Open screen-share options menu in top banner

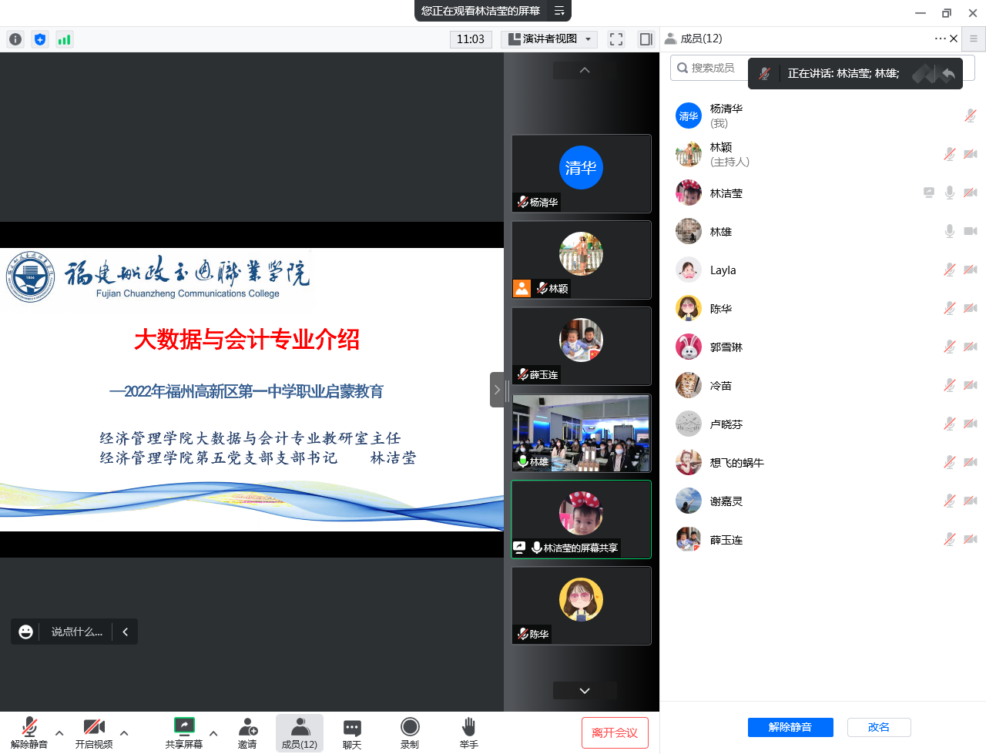[x=559, y=11]
